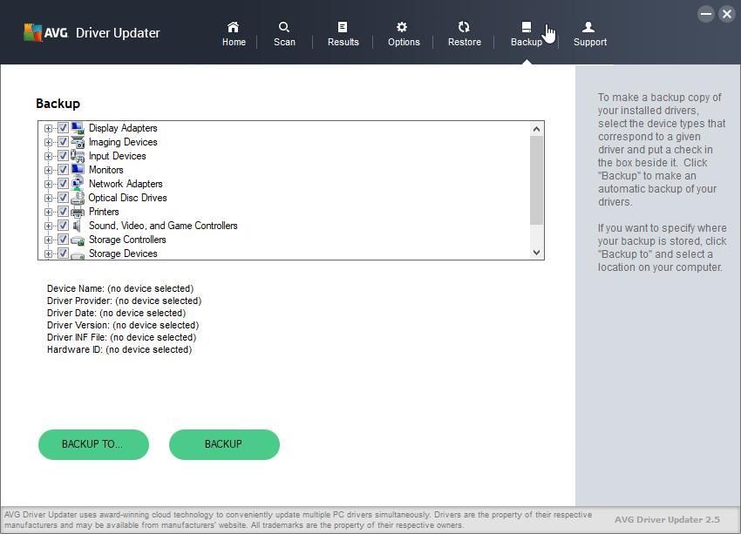Click the green BACKUP button
This screenshot has width=741, height=534.
point(224,444)
